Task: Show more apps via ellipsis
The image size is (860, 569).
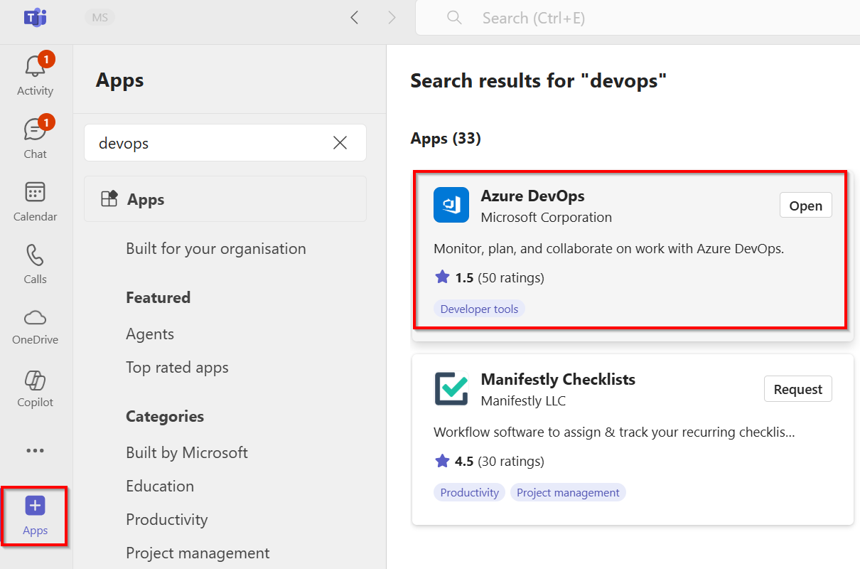Action: click(x=35, y=450)
